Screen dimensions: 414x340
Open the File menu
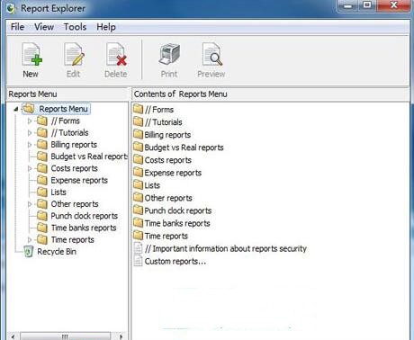tap(17, 27)
